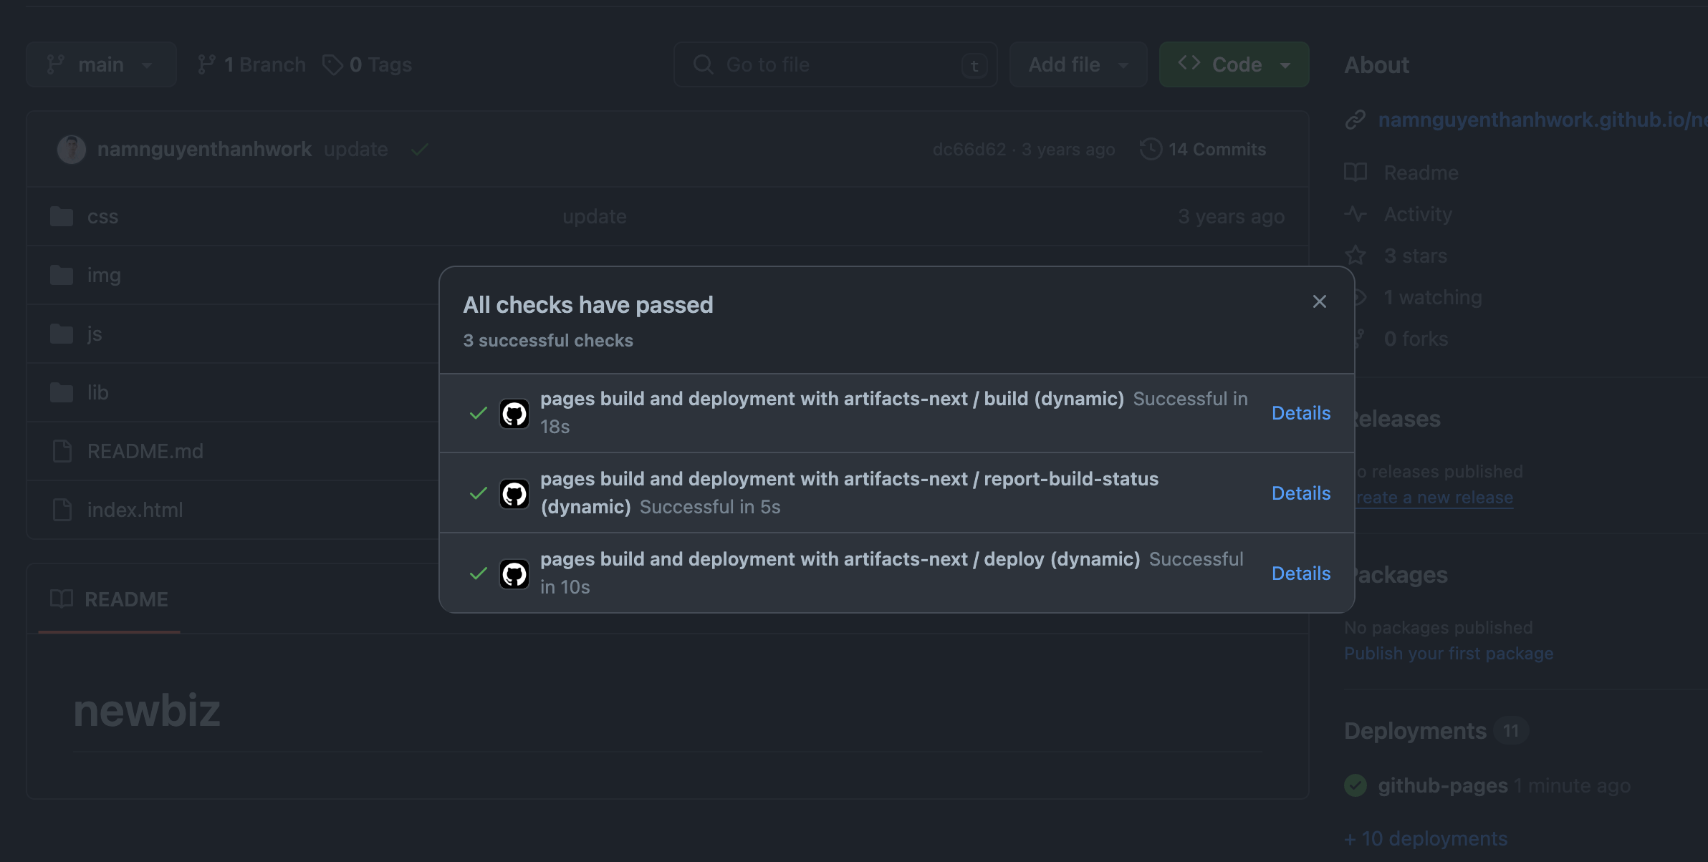1708x862 pixels.
Task: Expand the Add file dropdown
Action: [x=1078, y=64]
